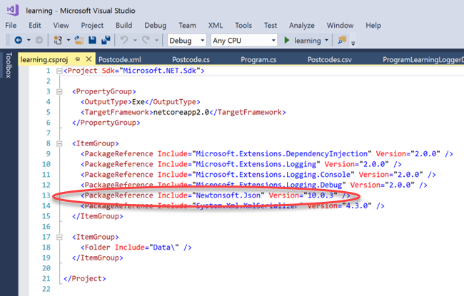Switch to the Postcode.cs tab
This screenshot has height=296, width=464.
[x=191, y=60]
